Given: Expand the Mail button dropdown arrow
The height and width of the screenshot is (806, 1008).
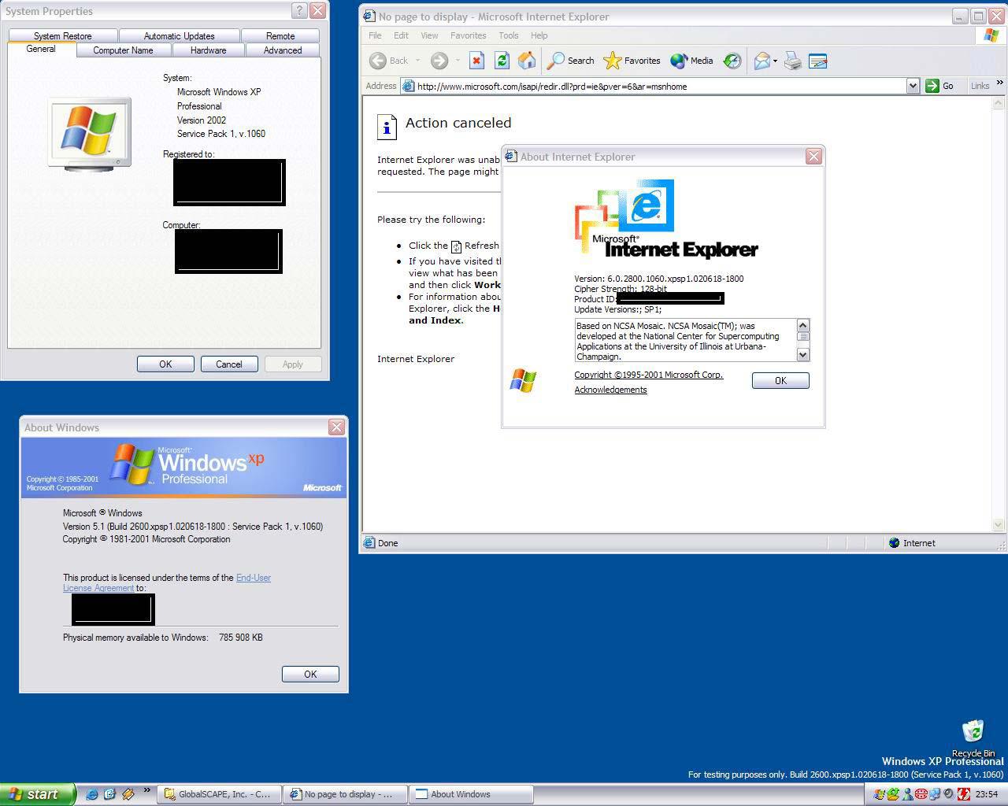Looking at the screenshot, I should pos(775,61).
